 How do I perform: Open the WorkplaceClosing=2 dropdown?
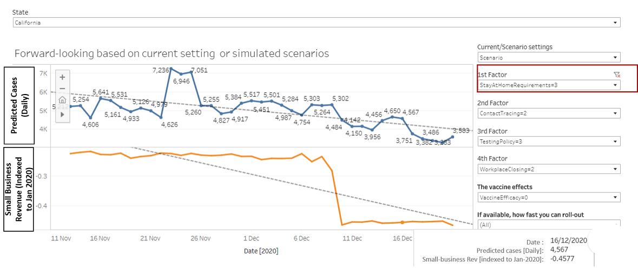tap(549, 169)
